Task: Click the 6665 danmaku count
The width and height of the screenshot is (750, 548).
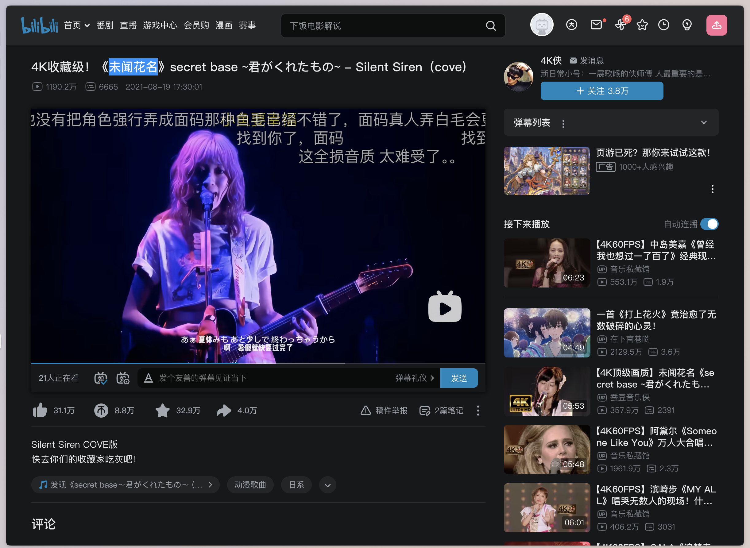Action: (x=102, y=87)
